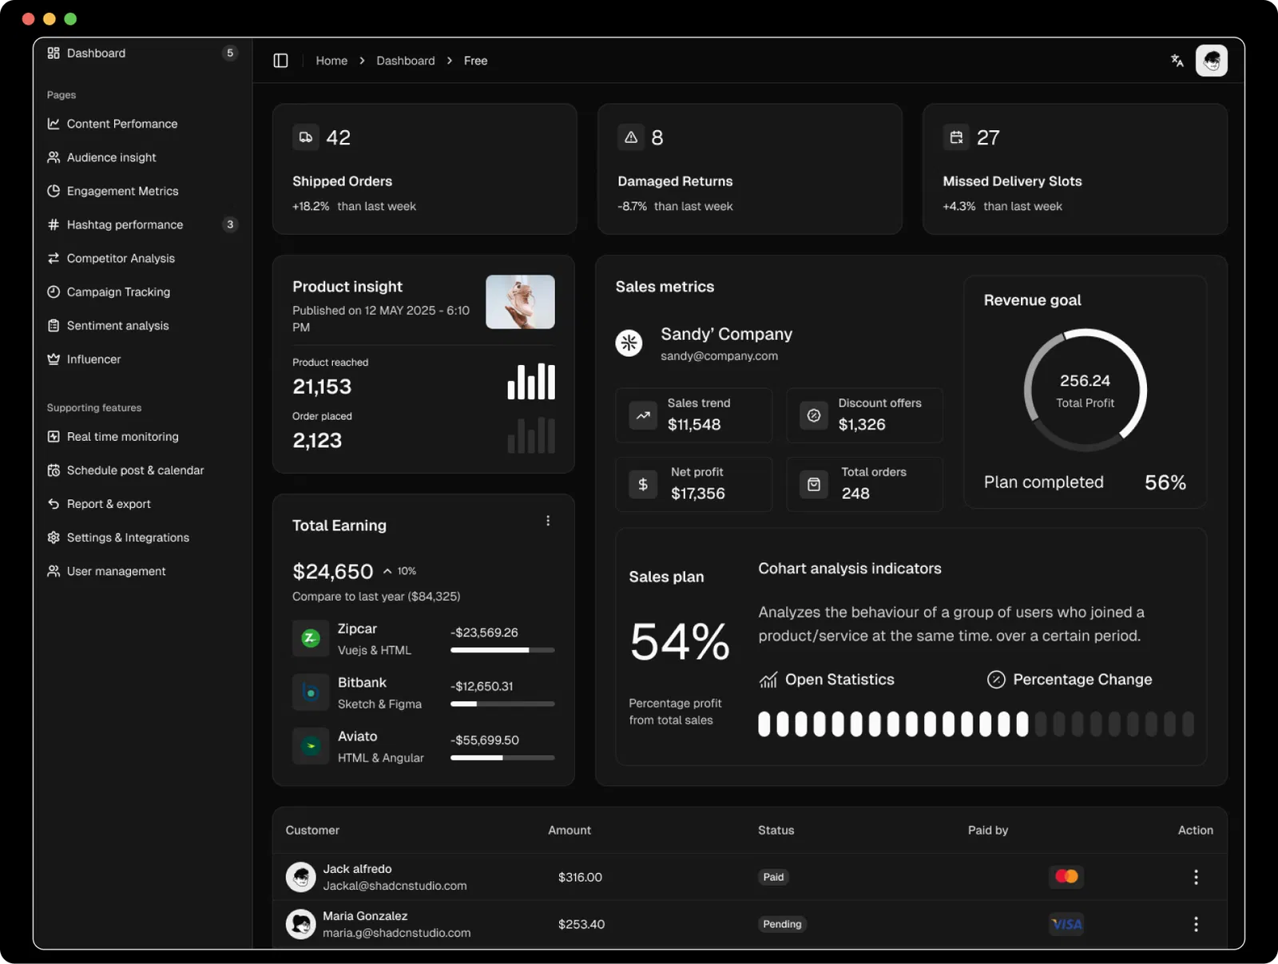Click the Sales trend arrow icon

coord(643,415)
